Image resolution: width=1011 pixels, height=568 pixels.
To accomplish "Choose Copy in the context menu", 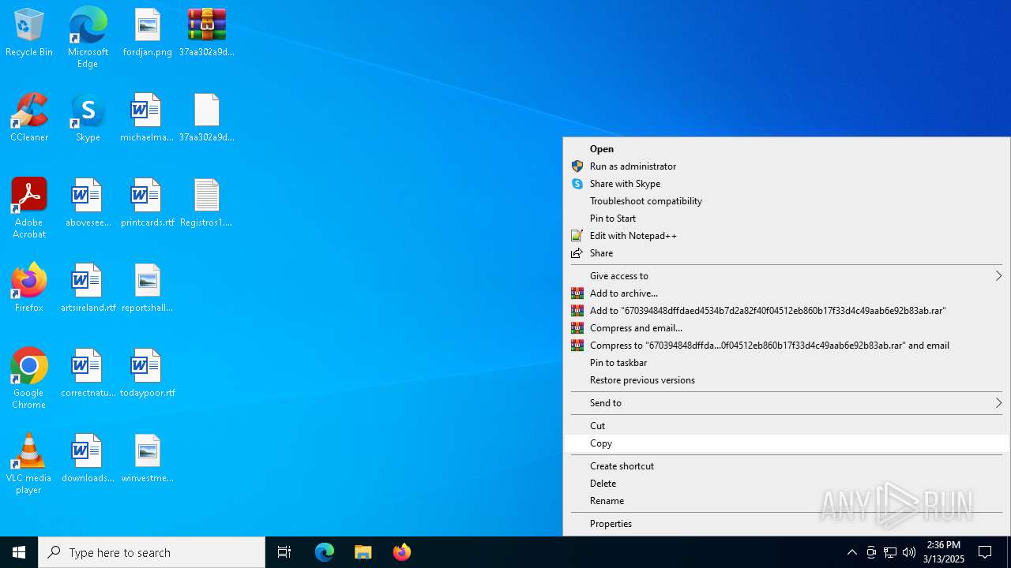I will point(787,443).
